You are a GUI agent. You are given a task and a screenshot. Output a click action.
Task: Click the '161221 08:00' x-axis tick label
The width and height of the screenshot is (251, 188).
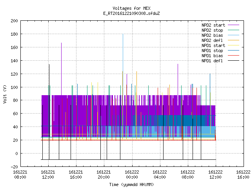(x=20, y=175)
